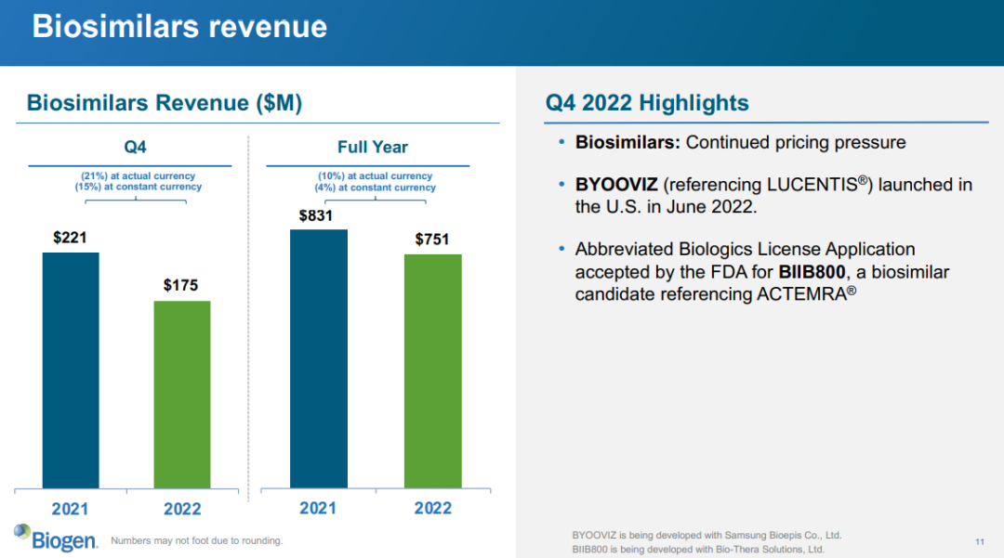Pick the $751 value label
Viewport: 1004px width, 558px height.
point(431,240)
